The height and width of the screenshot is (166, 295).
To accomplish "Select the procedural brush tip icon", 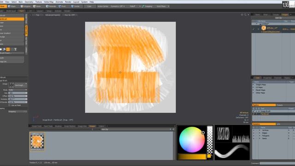I will coord(4,49).
